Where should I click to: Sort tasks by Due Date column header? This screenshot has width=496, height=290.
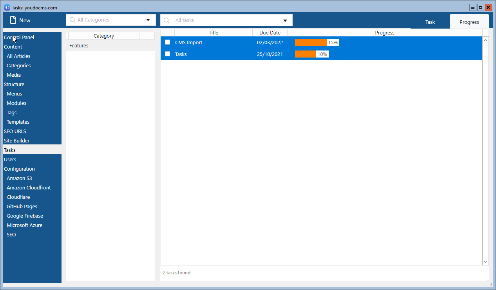(270, 33)
